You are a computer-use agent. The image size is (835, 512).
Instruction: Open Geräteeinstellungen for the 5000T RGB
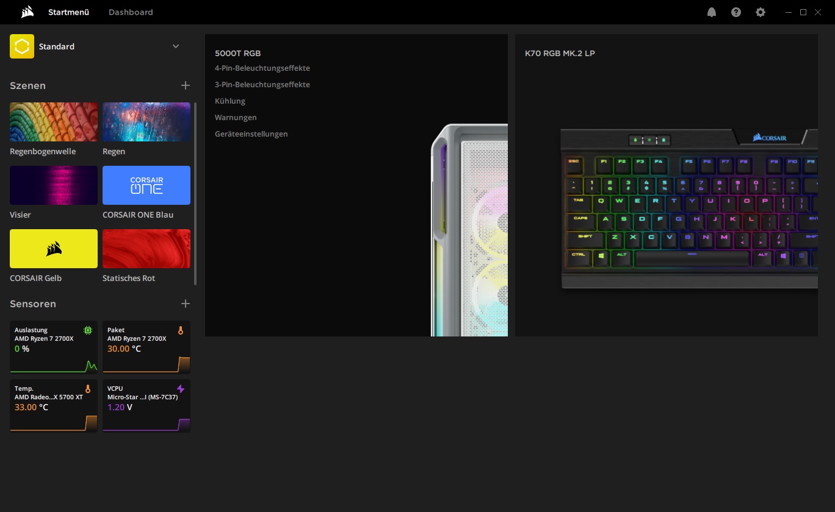251,134
